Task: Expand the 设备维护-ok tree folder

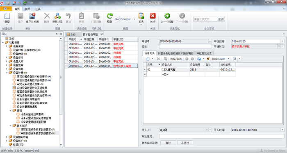Action: (x=7, y=141)
